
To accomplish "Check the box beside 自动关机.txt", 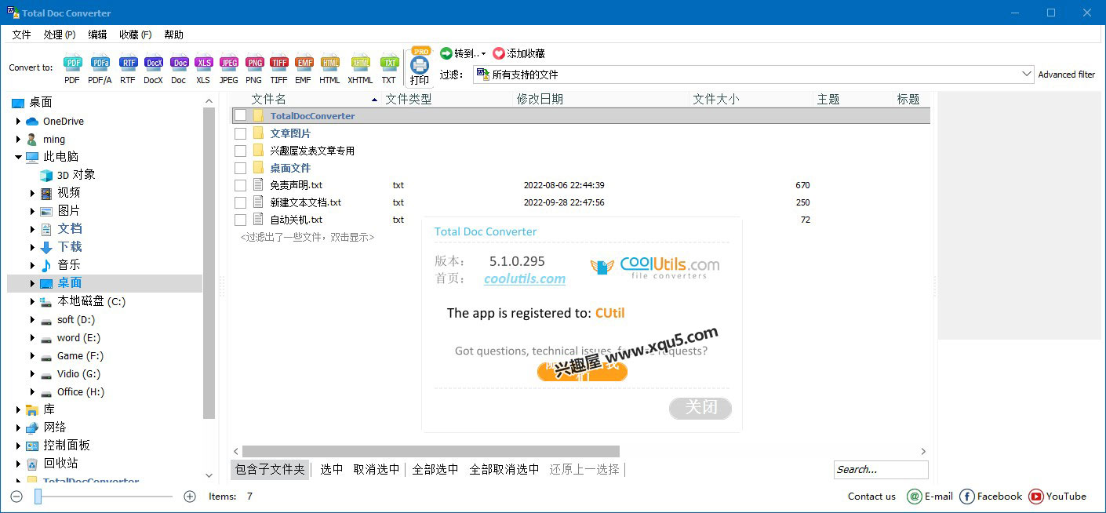I will click(240, 220).
